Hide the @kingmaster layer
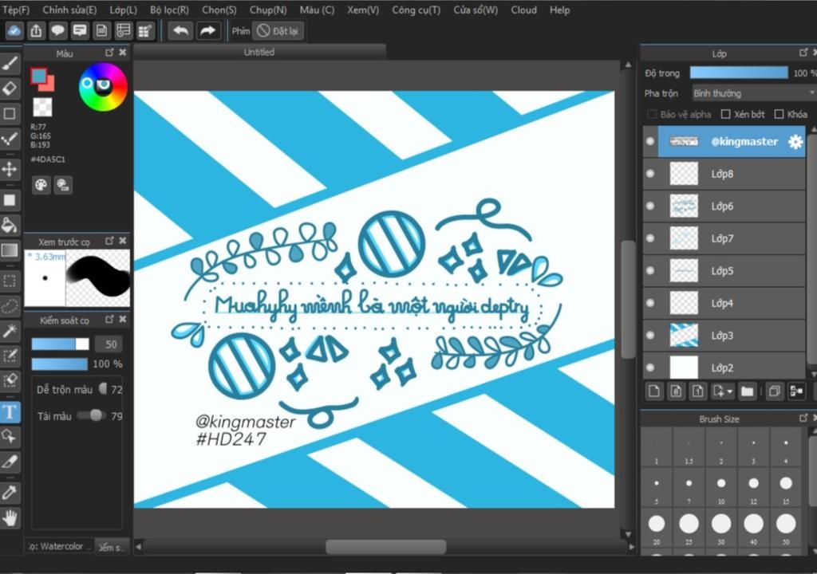817x574 pixels. pyautogui.click(x=650, y=141)
